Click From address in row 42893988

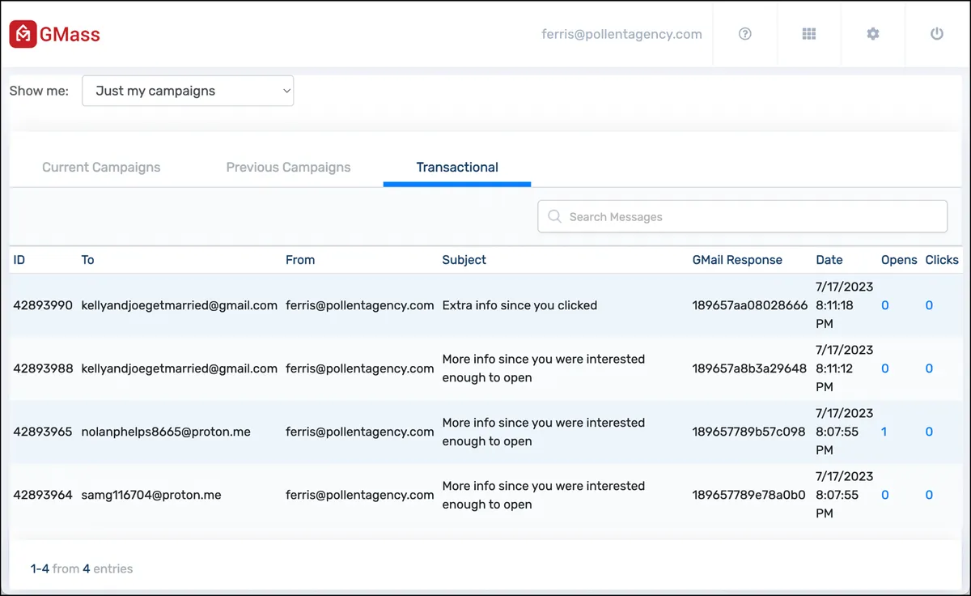tap(360, 368)
